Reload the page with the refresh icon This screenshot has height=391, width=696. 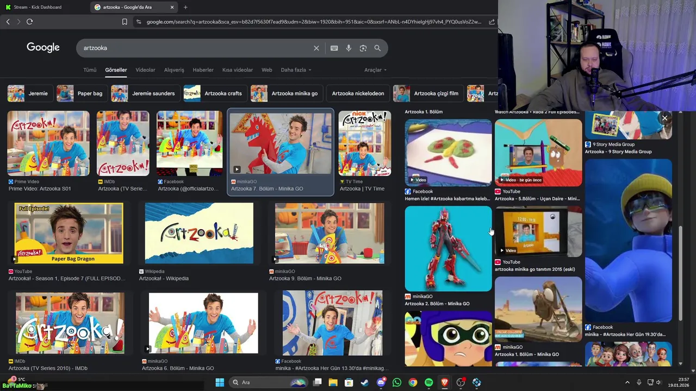[29, 22]
